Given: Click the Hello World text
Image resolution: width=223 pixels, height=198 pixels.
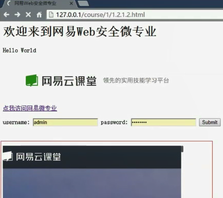Looking at the screenshot, I should pyautogui.click(x=20, y=50).
